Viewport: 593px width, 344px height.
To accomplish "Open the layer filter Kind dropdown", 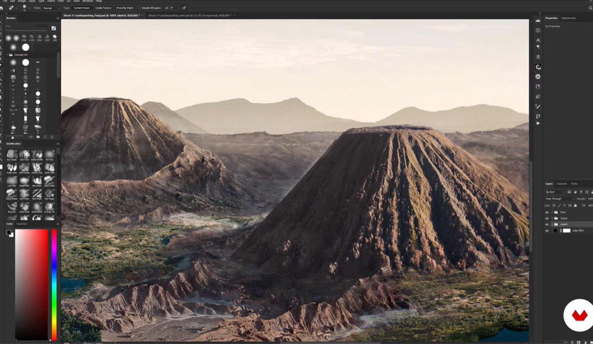I will coord(555,192).
